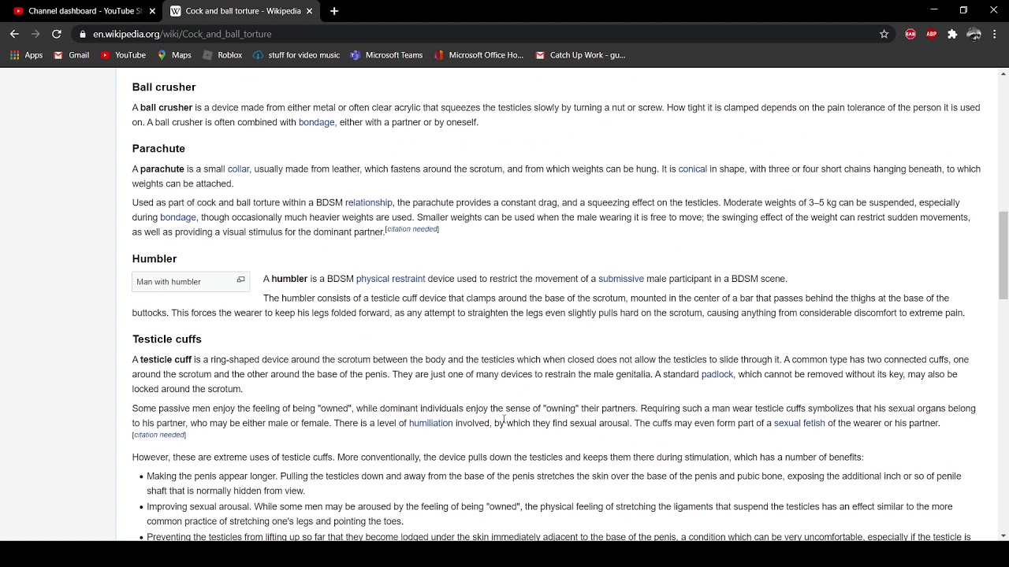The height and width of the screenshot is (567, 1009).
Task: Follow the 'conical' link
Action: [692, 169]
